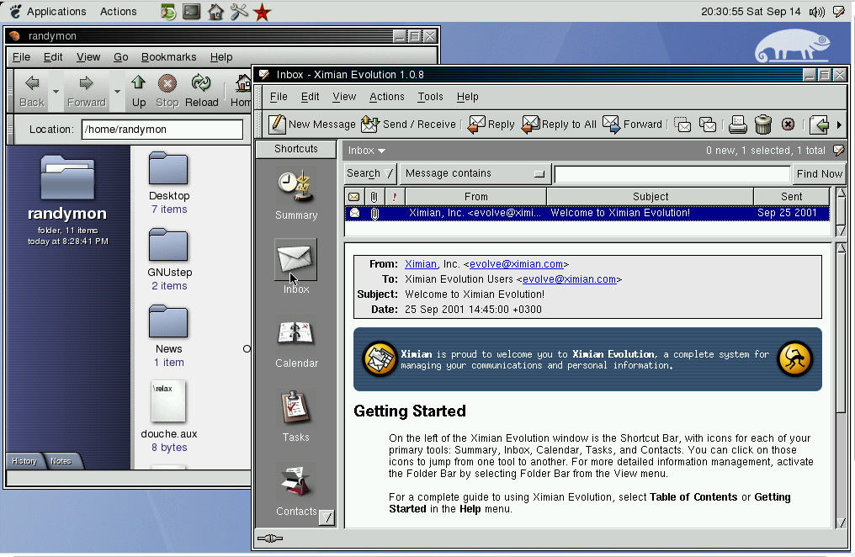The width and height of the screenshot is (855, 557).
Task: Delete the message with the trash can icon
Action: [x=762, y=125]
